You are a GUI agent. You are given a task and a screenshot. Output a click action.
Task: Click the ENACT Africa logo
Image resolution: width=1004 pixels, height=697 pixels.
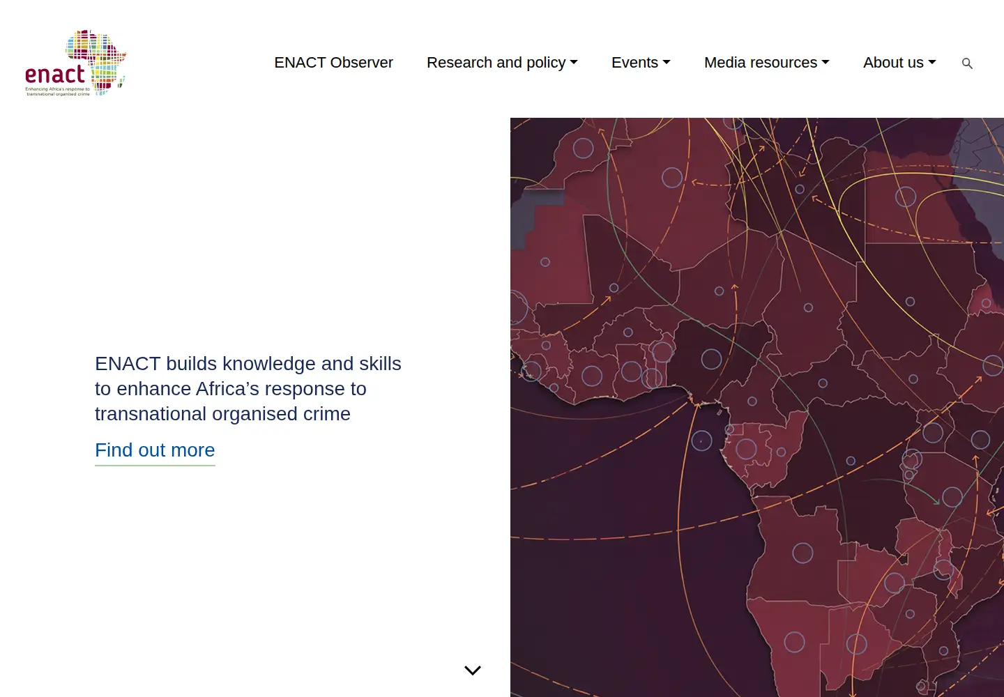(x=75, y=63)
